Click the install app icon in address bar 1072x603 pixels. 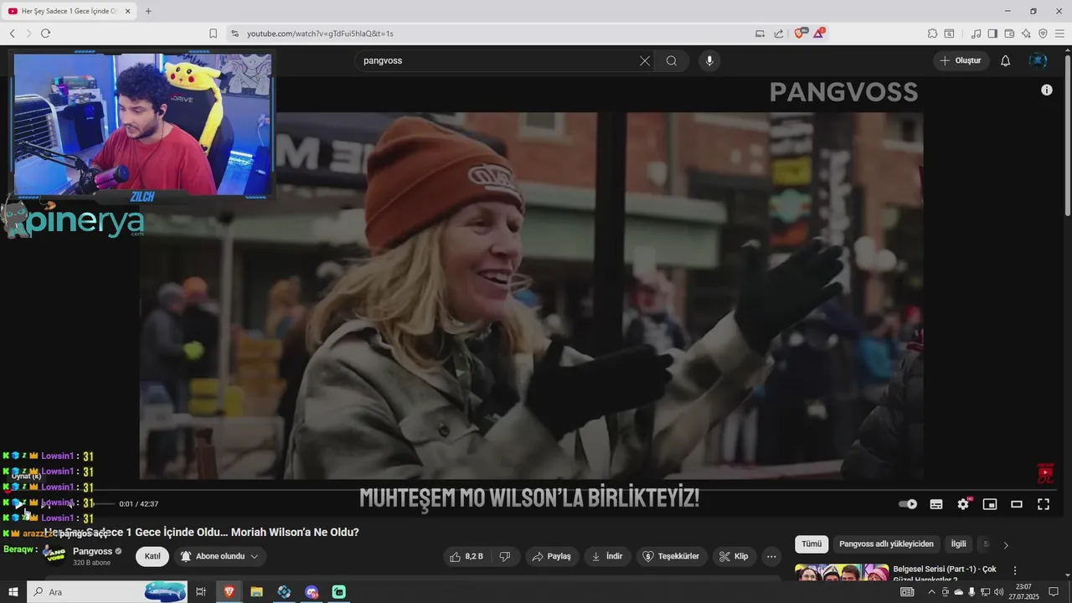point(760,33)
